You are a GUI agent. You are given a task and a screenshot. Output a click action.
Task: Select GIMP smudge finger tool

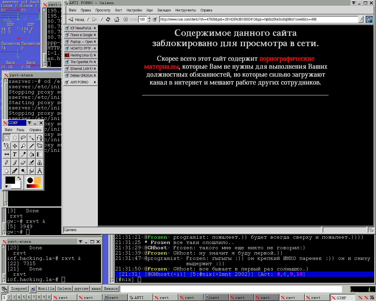pos(31,170)
